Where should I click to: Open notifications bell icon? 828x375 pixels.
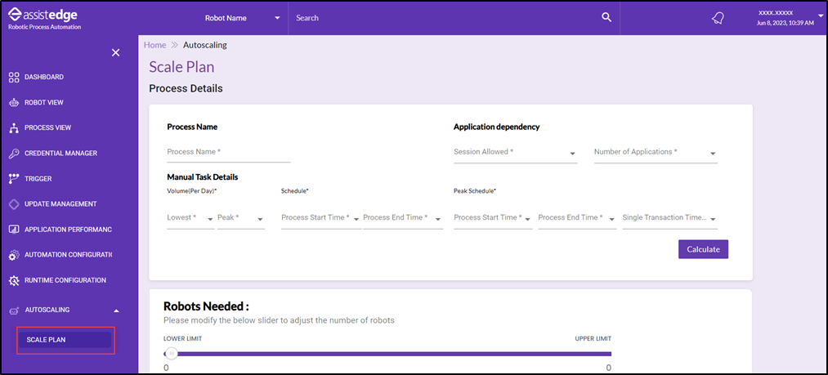(x=718, y=18)
